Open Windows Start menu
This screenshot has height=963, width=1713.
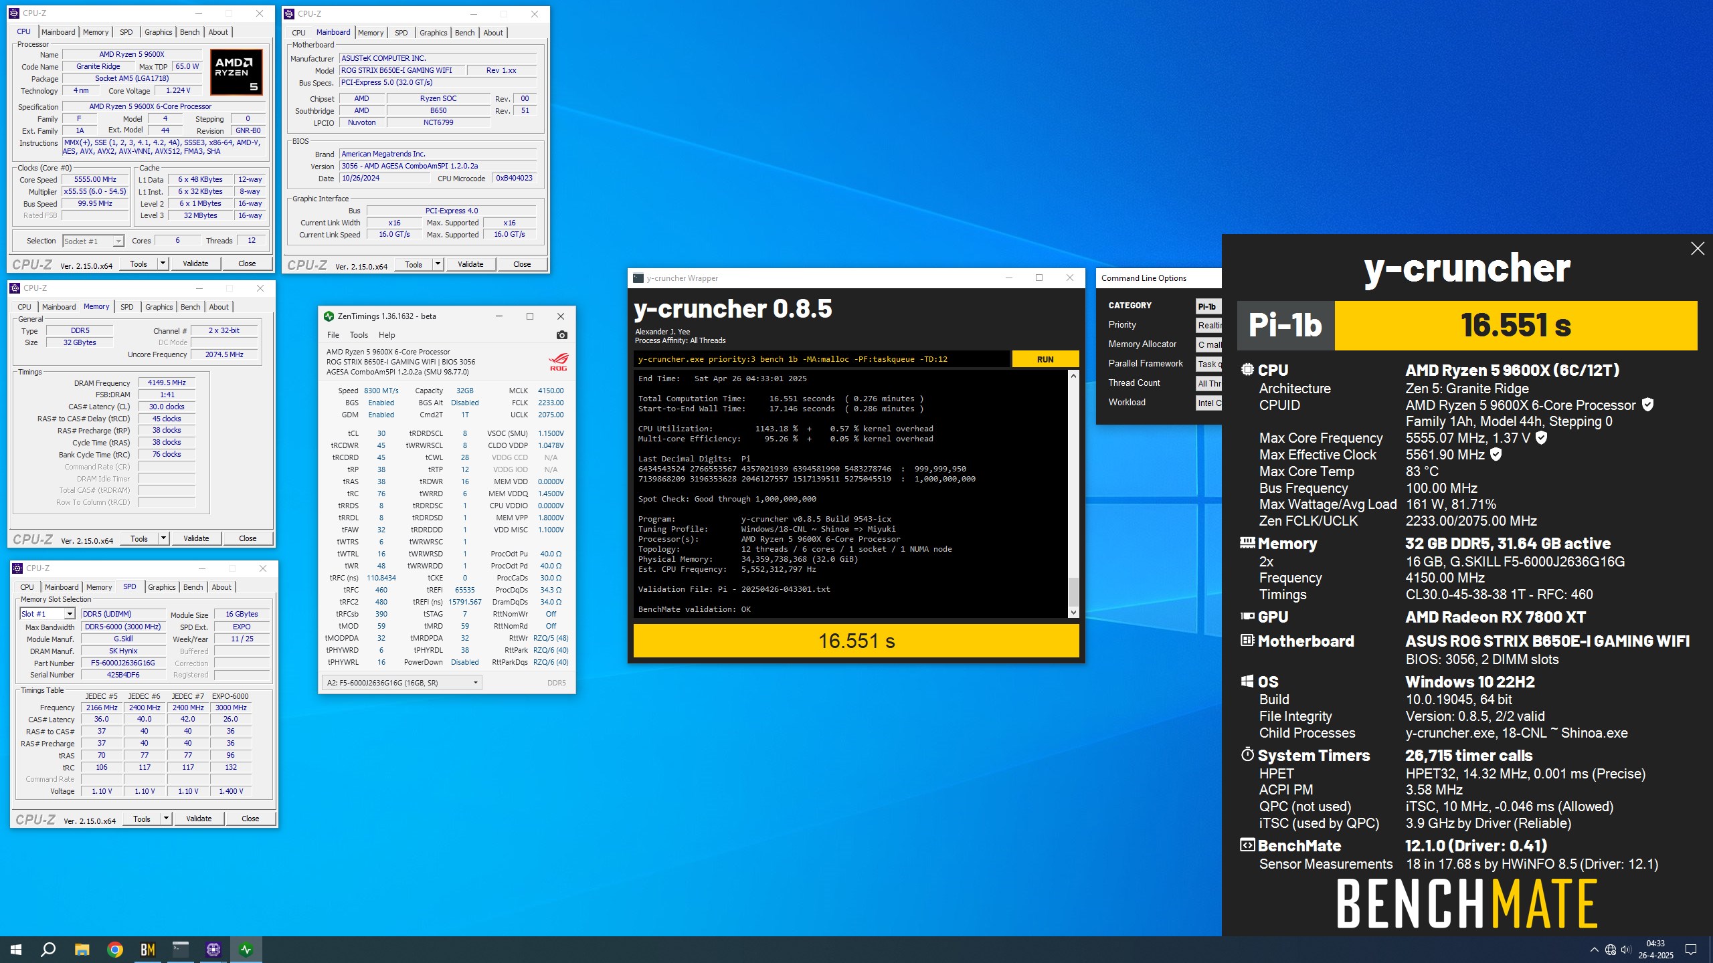[16, 949]
